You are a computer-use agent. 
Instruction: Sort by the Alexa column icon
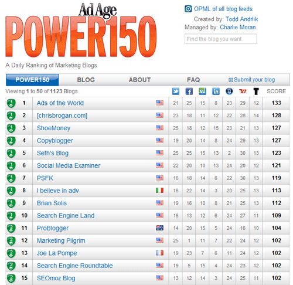point(229,91)
